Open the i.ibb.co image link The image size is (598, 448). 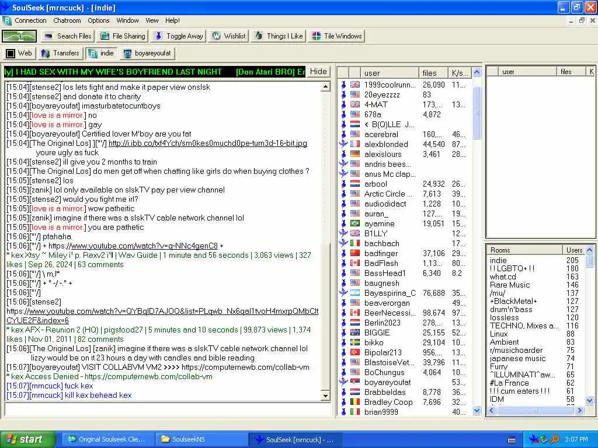208,143
